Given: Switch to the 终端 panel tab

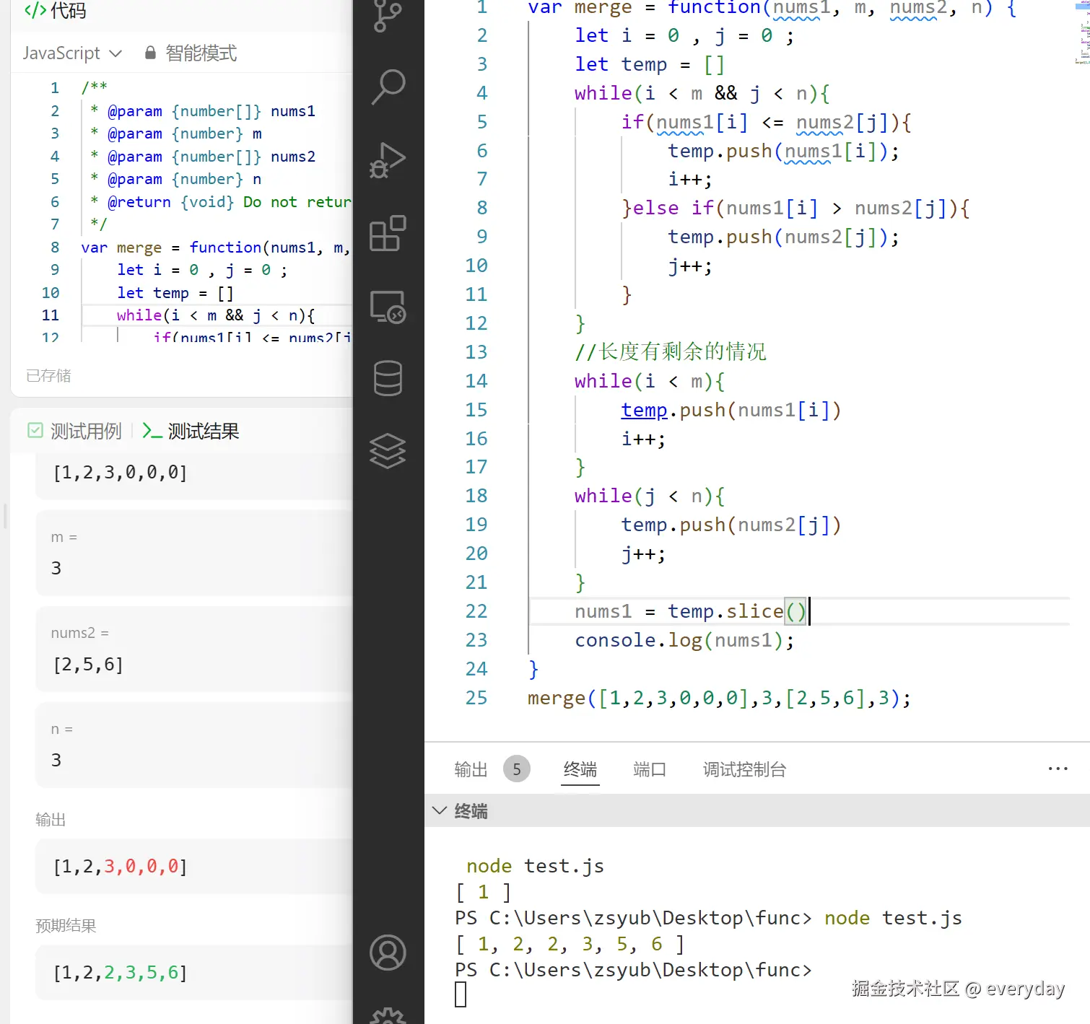Looking at the screenshot, I should point(580,769).
